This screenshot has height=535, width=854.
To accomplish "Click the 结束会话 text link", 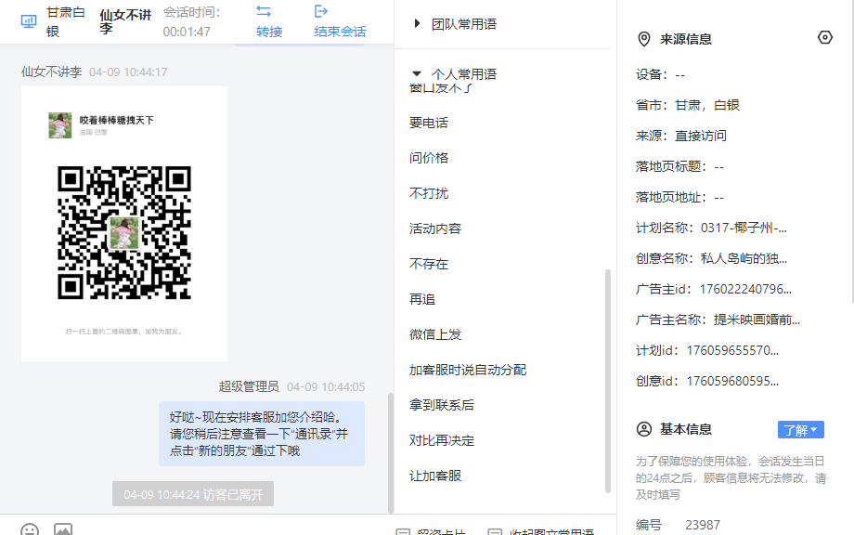I will pyautogui.click(x=340, y=32).
